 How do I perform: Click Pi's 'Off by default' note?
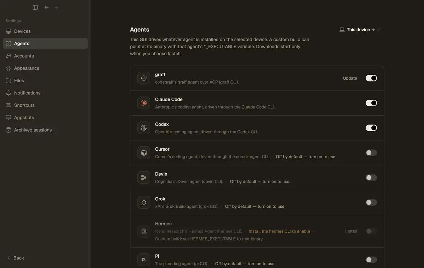(245, 264)
